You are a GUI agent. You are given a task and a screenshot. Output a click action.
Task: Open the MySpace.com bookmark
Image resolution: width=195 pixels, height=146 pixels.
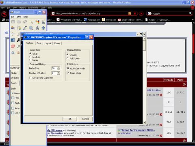[x=92, y=20]
